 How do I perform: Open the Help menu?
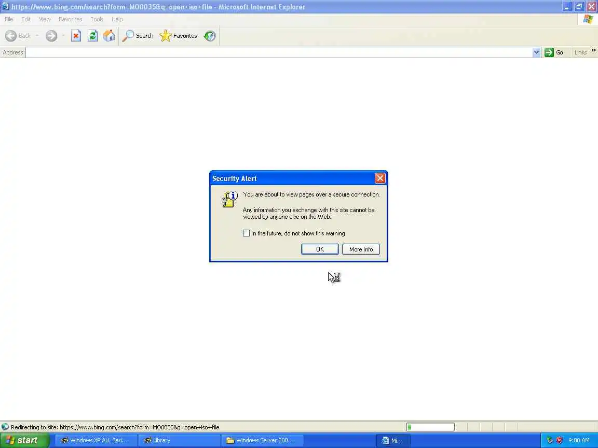(x=117, y=19)
